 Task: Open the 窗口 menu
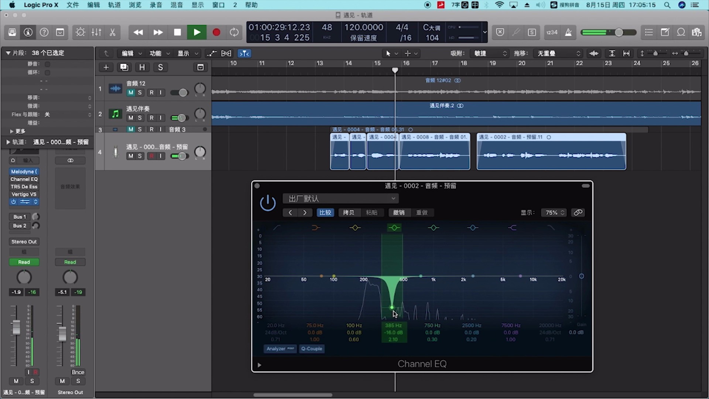[219, 5]
